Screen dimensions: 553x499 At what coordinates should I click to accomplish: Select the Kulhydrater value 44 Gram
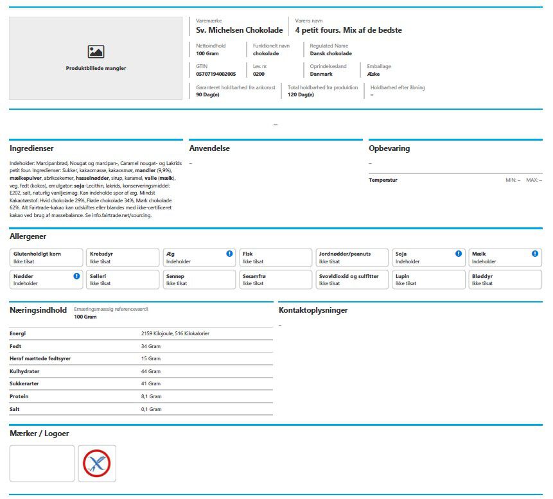150,371
